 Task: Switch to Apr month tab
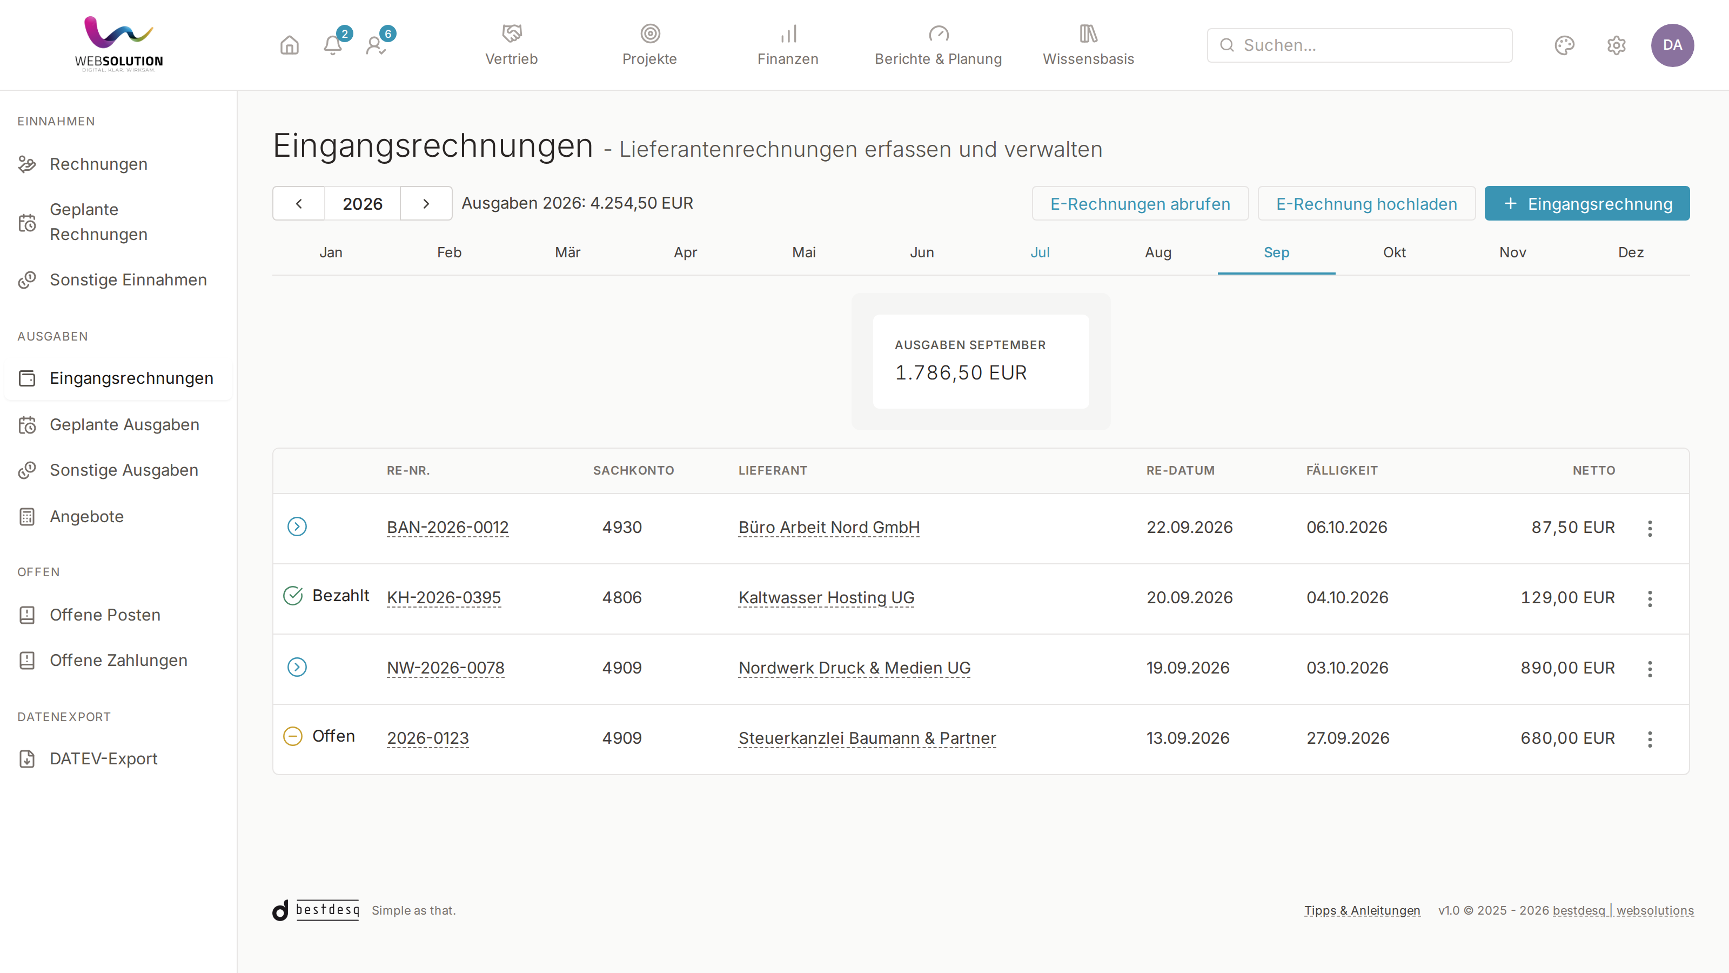point(685,252)
